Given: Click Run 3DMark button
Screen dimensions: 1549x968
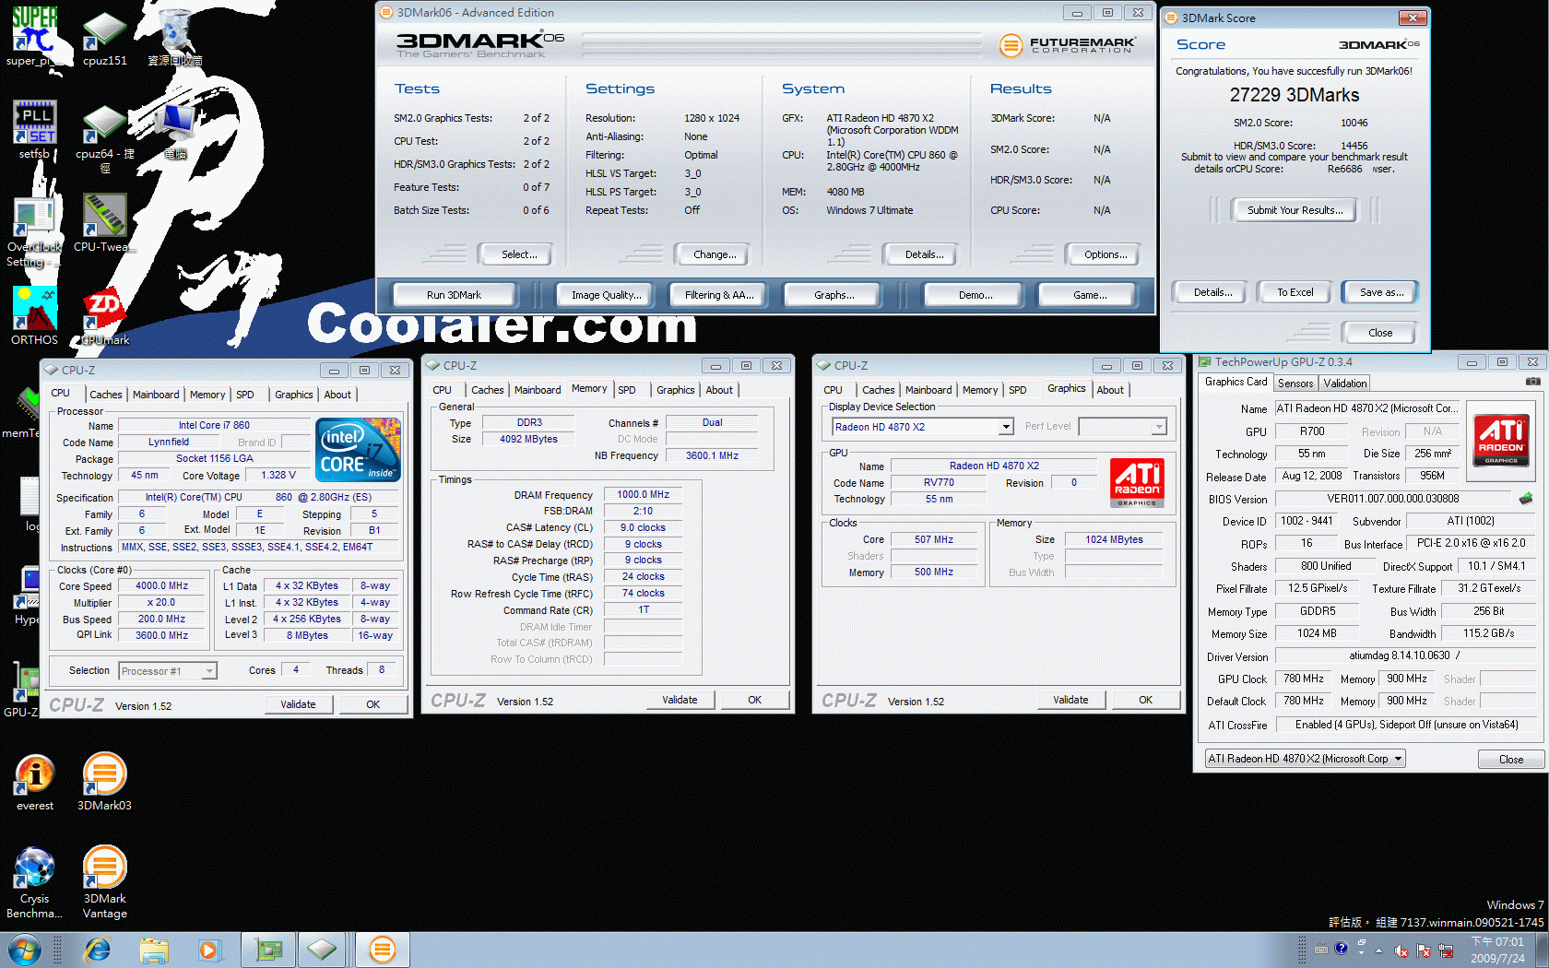Looking at the screenshot, I should pos(454,295).
